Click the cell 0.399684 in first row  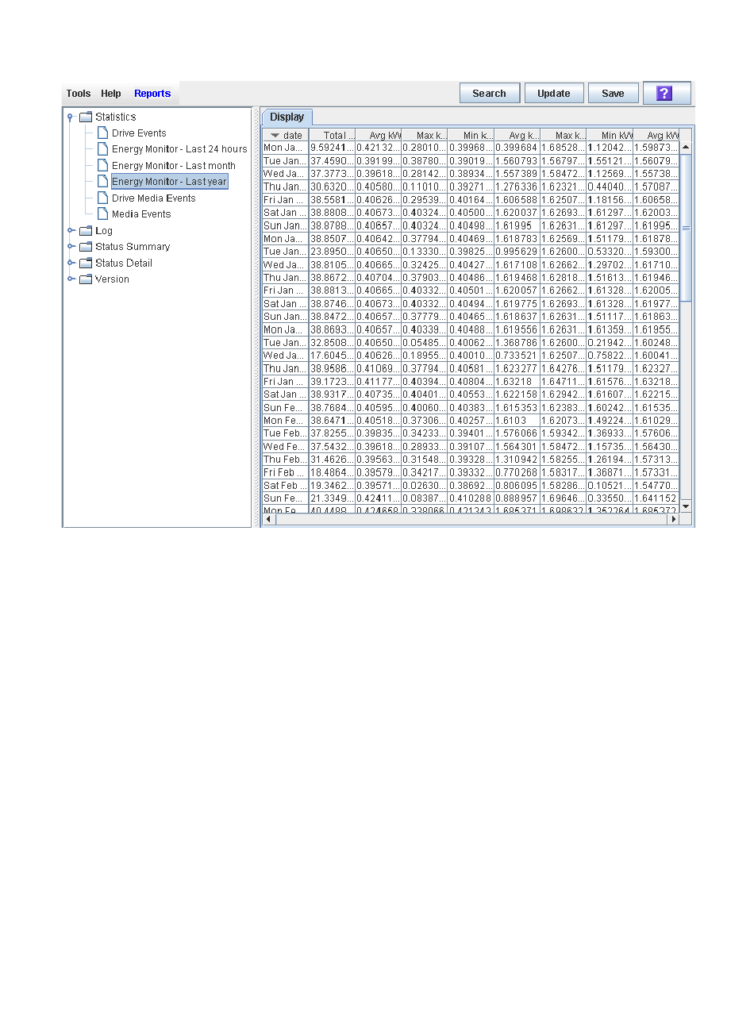click(x=517, y=148)
